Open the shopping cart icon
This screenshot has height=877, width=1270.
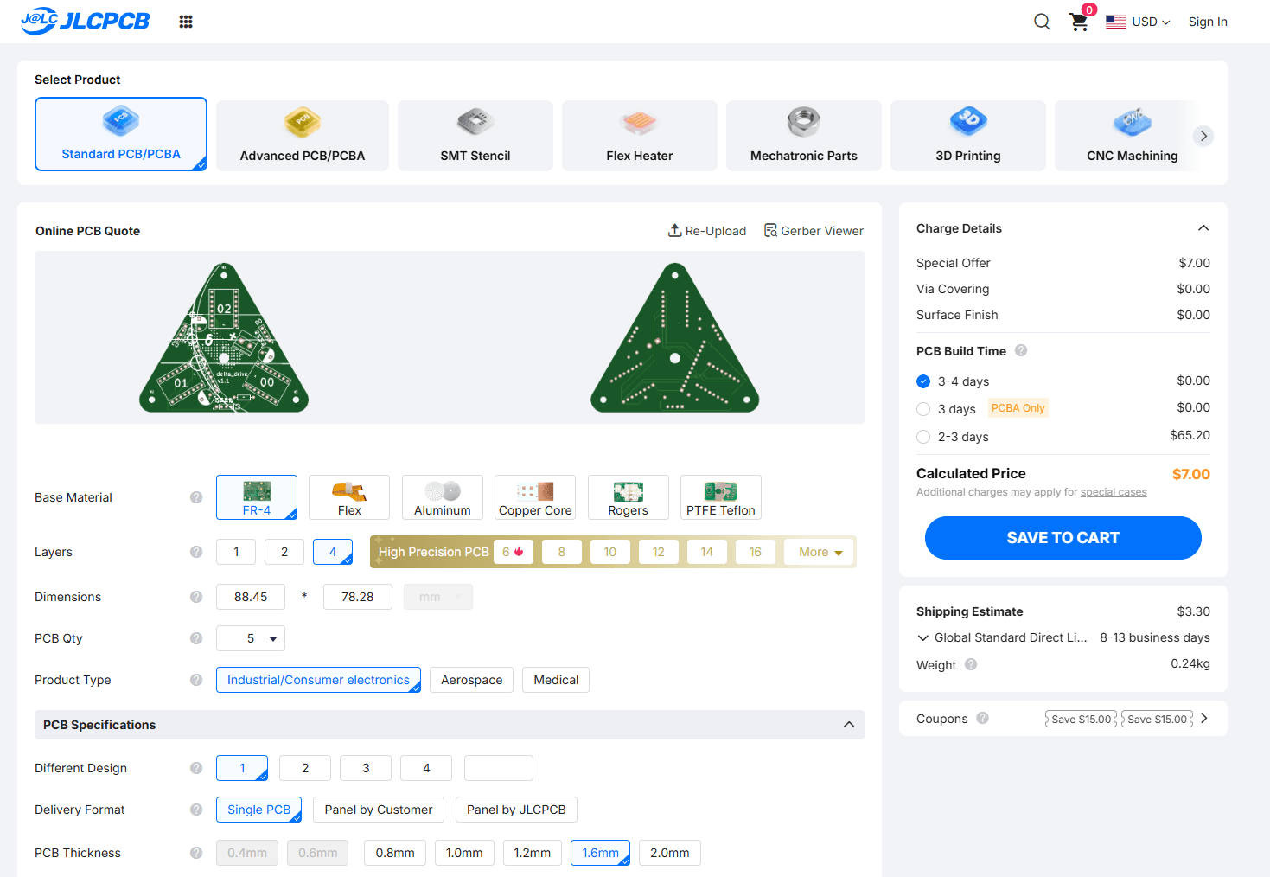point(1079,22)
